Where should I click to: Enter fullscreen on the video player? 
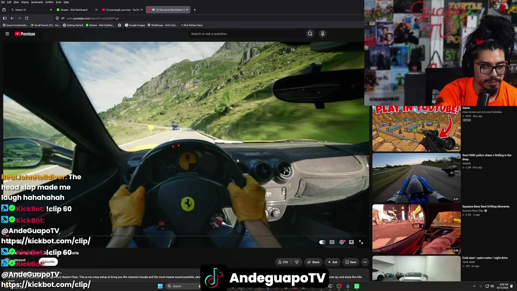point(361,242)
